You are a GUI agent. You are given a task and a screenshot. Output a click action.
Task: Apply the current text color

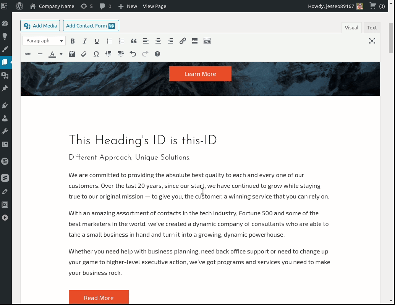point(52,54)
